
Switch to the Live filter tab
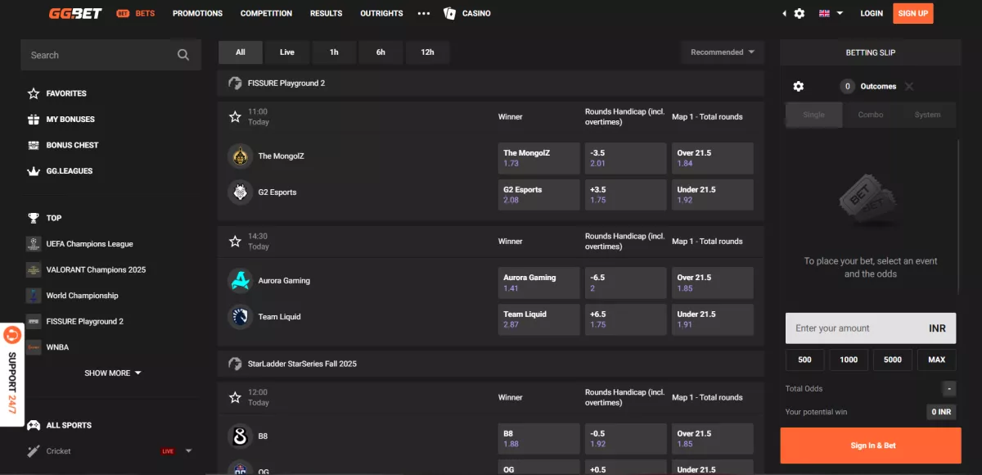[287, 52]
